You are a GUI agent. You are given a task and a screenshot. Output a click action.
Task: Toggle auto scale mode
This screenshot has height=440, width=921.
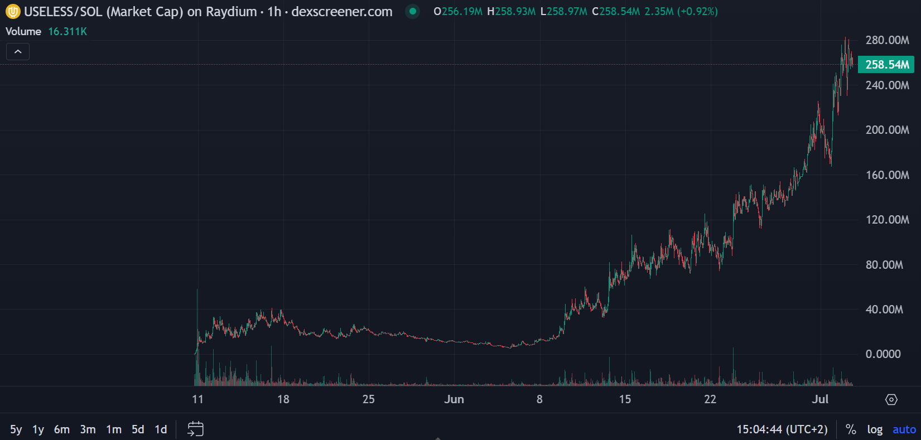(904, 429)
